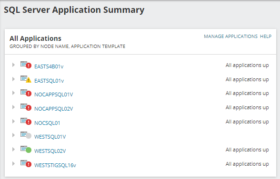The height and width of the screenshot is (179, 280).
Task: Open Manage Applications link
Action: [230, 37]
